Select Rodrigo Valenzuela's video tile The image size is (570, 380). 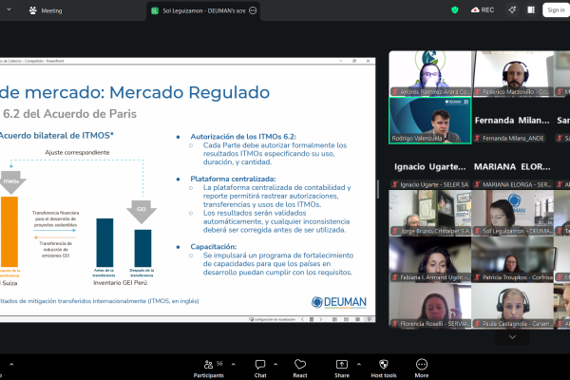point(430,121)
